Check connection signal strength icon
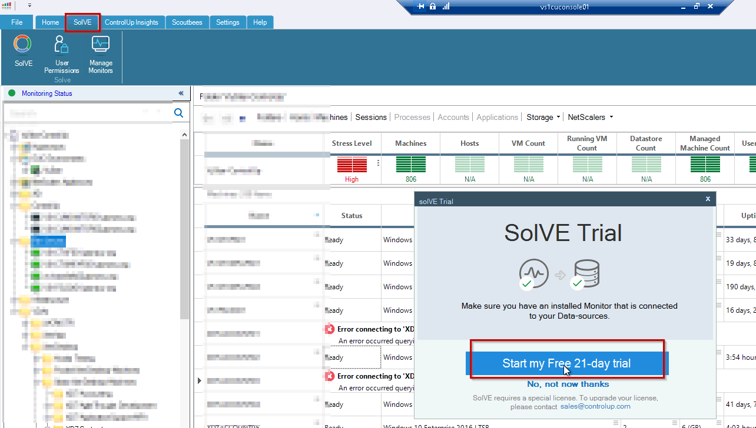The height and width of the screenshot is (428, 756). click(446, 6)
